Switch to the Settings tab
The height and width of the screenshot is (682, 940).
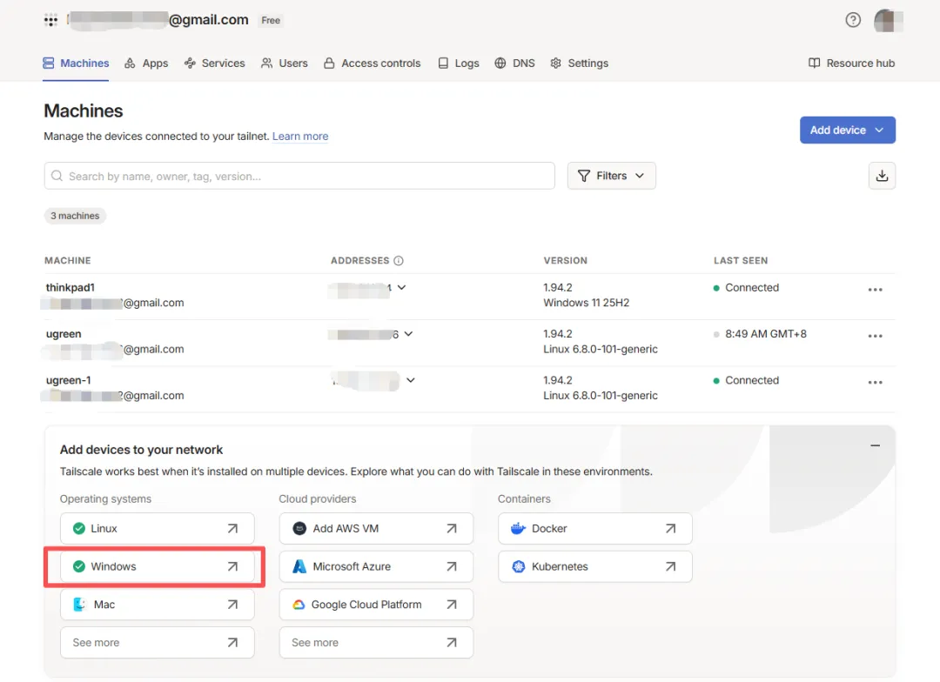coord(579,63)
